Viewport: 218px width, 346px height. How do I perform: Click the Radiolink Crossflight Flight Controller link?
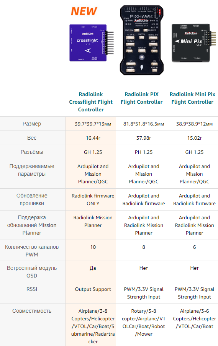coord(91,102)
